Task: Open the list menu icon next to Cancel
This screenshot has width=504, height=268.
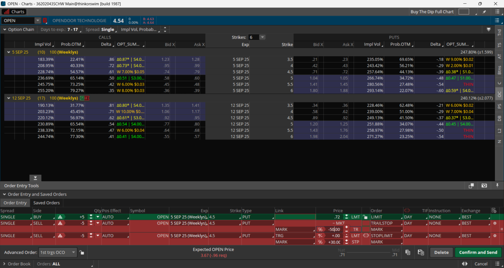Action: pyautogui.click(x=497, y=264)
